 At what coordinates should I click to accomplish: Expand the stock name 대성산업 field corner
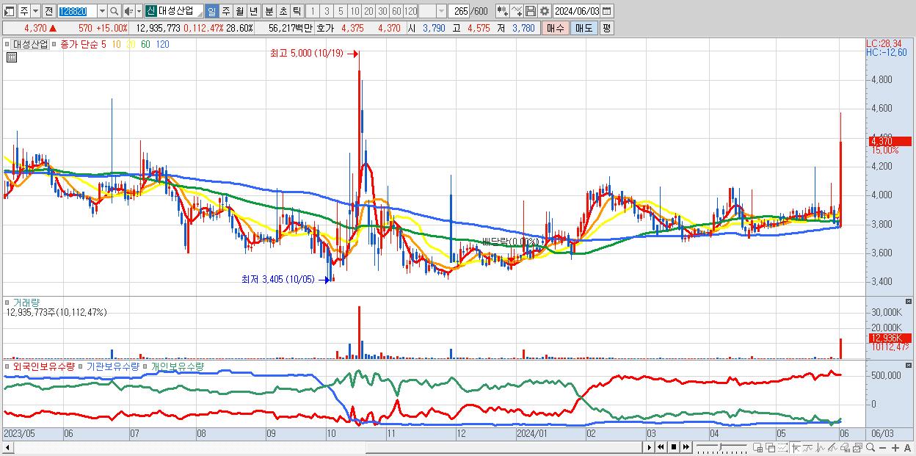pyautogui.click(x=200, y=15)
